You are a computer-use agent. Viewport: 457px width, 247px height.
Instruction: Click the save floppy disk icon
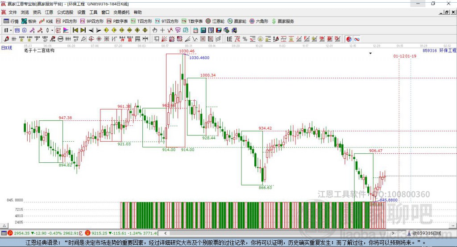tap(219, 30)
